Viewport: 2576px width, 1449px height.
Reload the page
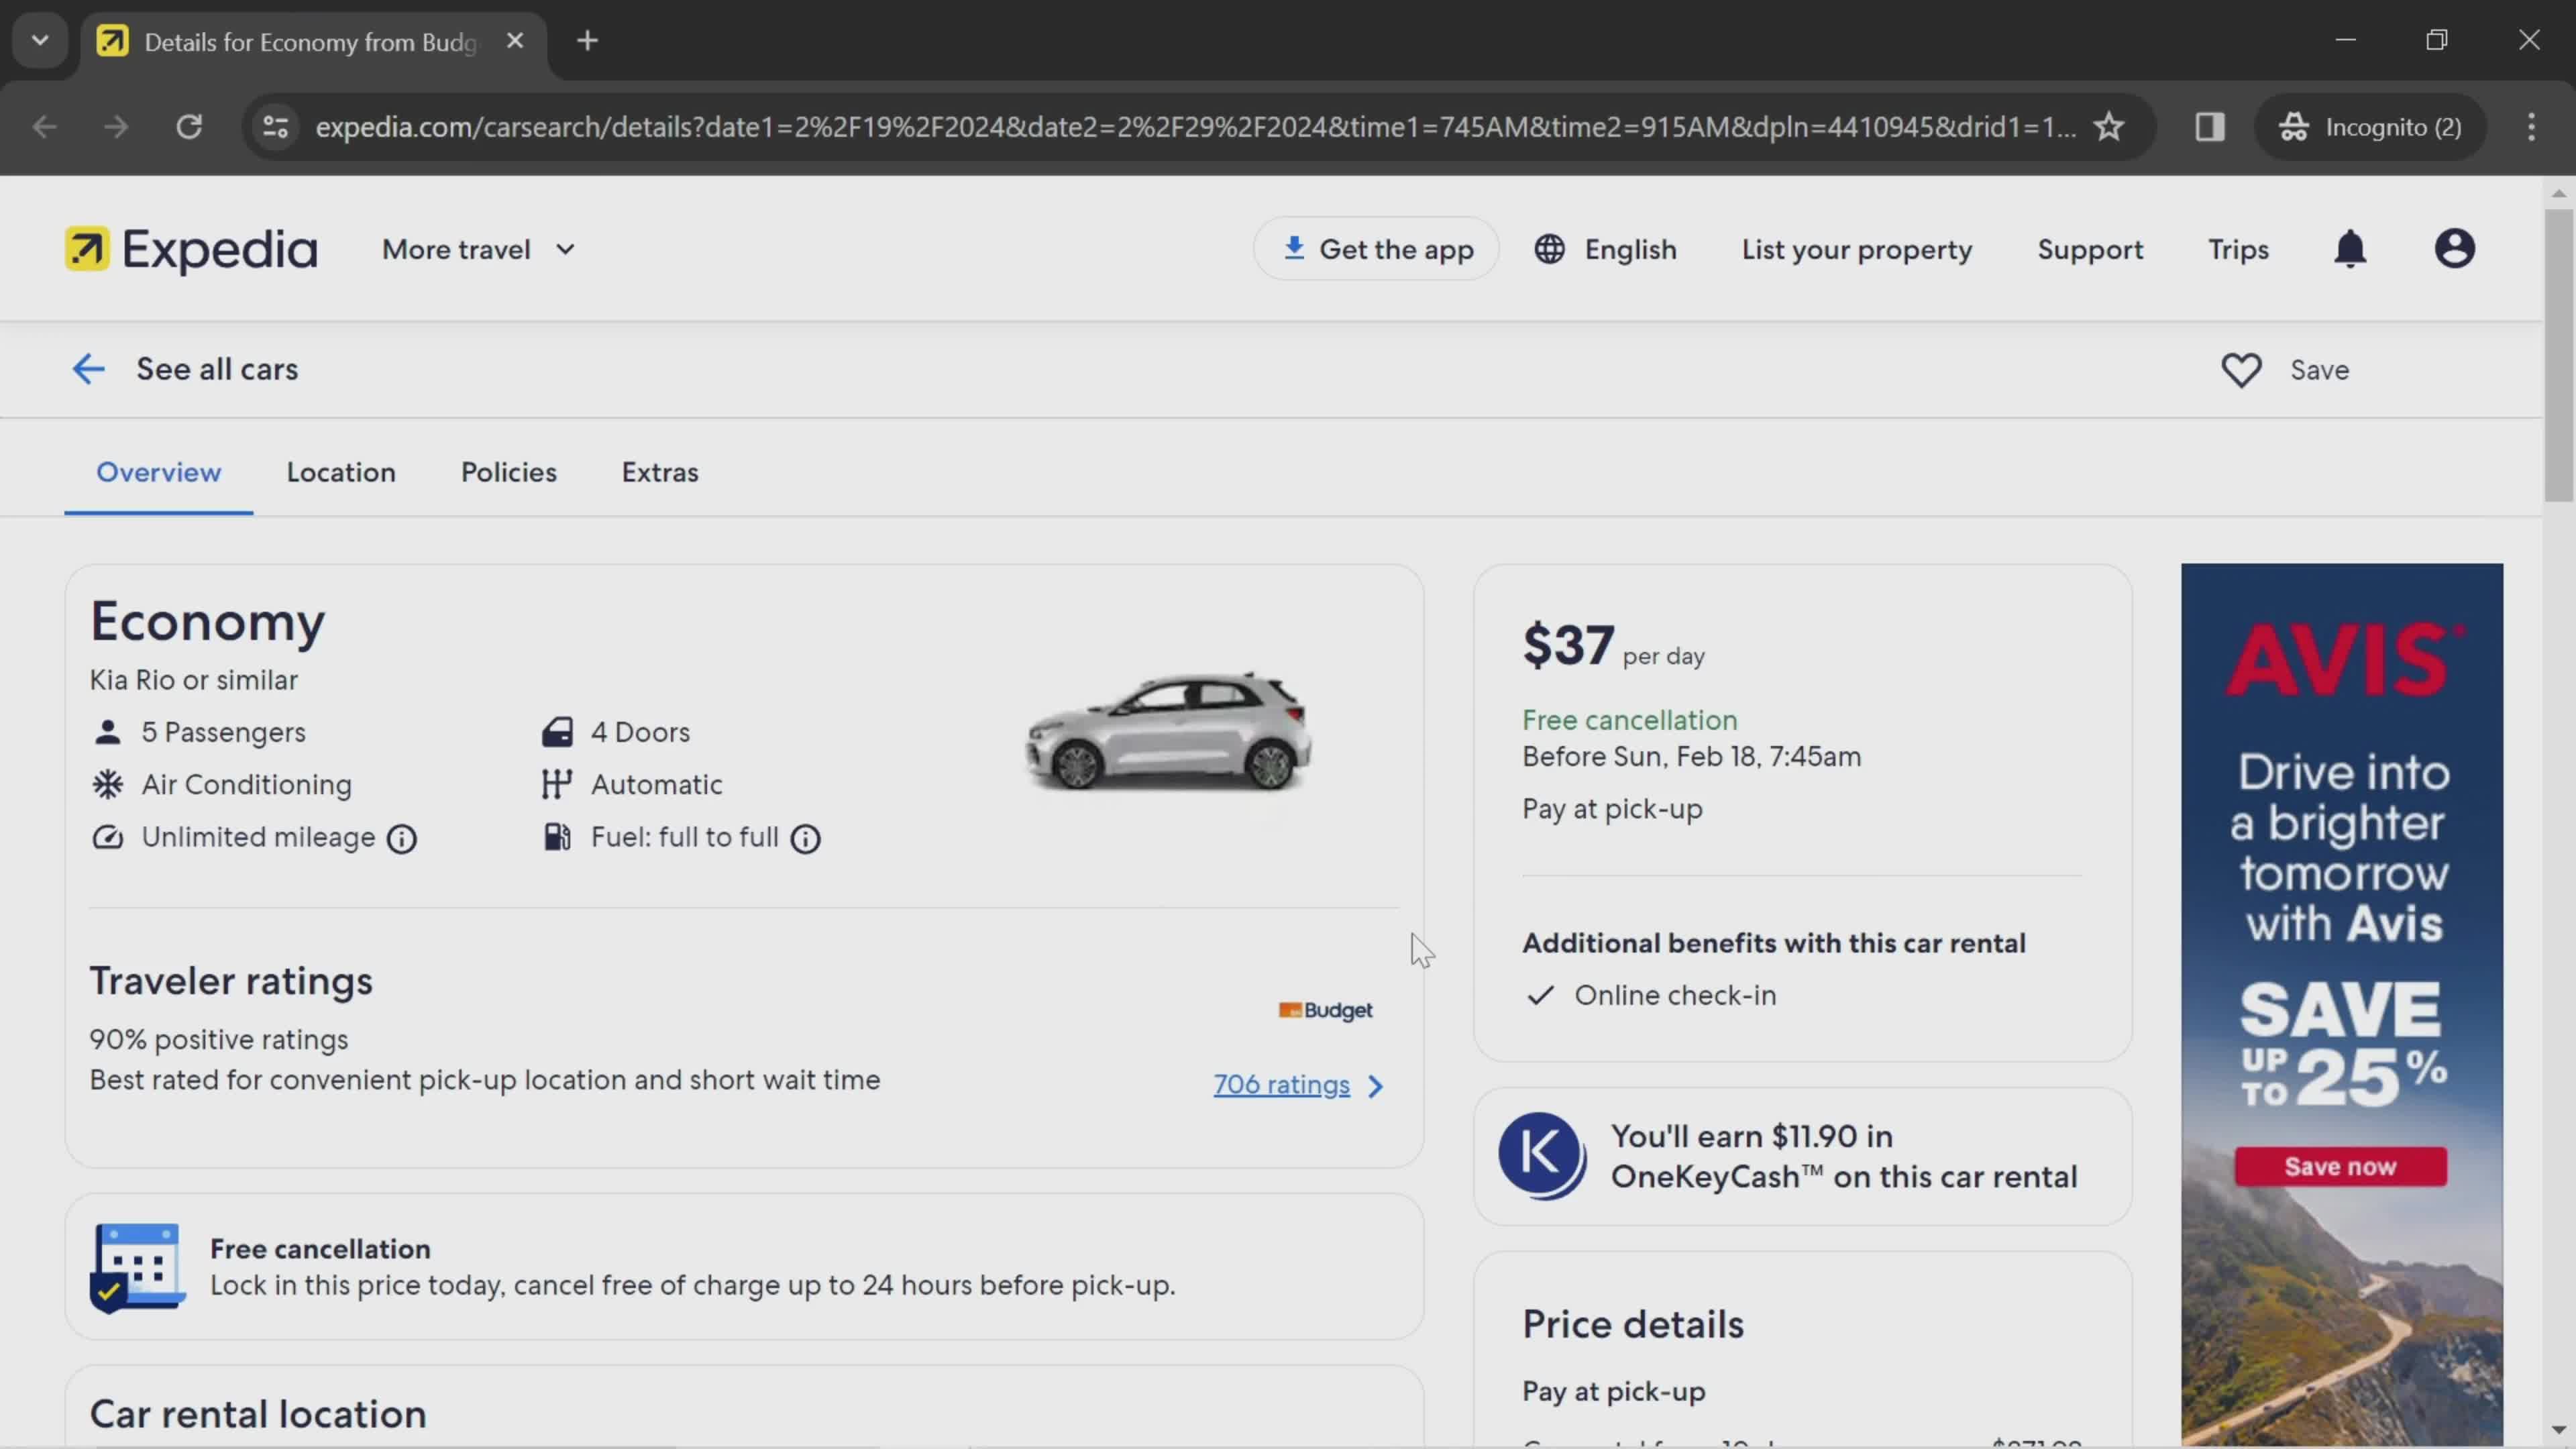click(189, 127)
